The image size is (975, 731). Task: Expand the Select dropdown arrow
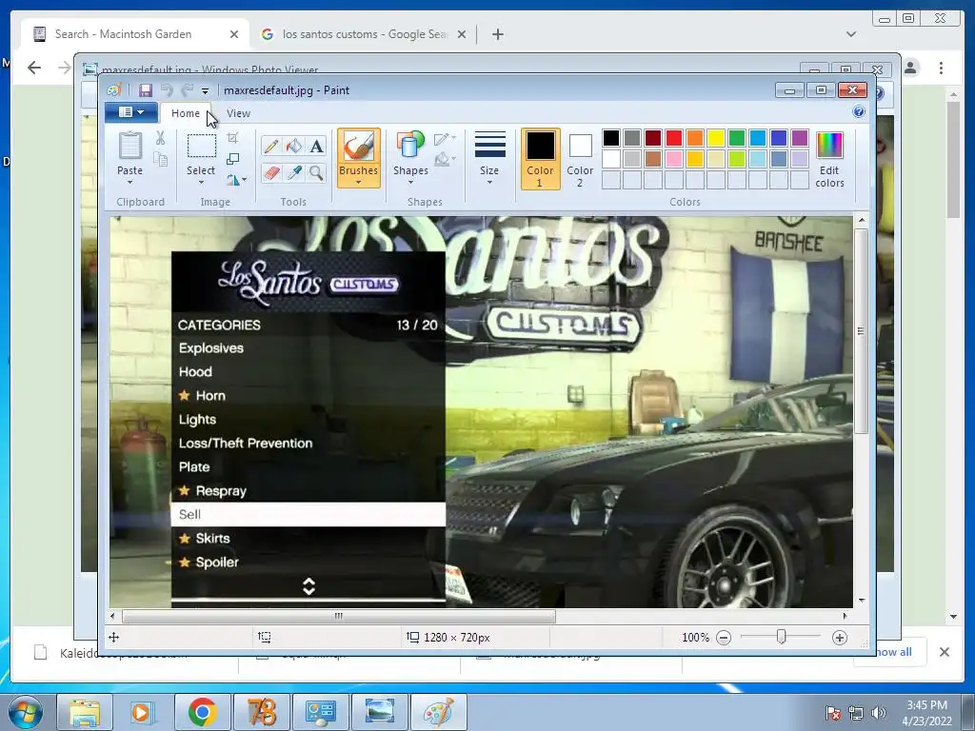tap(201, 182)
